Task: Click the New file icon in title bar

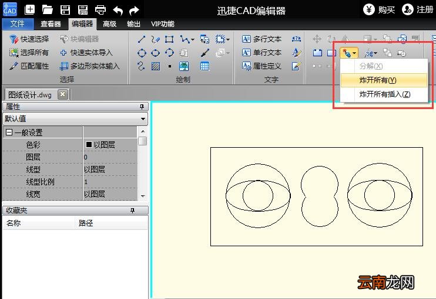Action: [x=29, y=10]
